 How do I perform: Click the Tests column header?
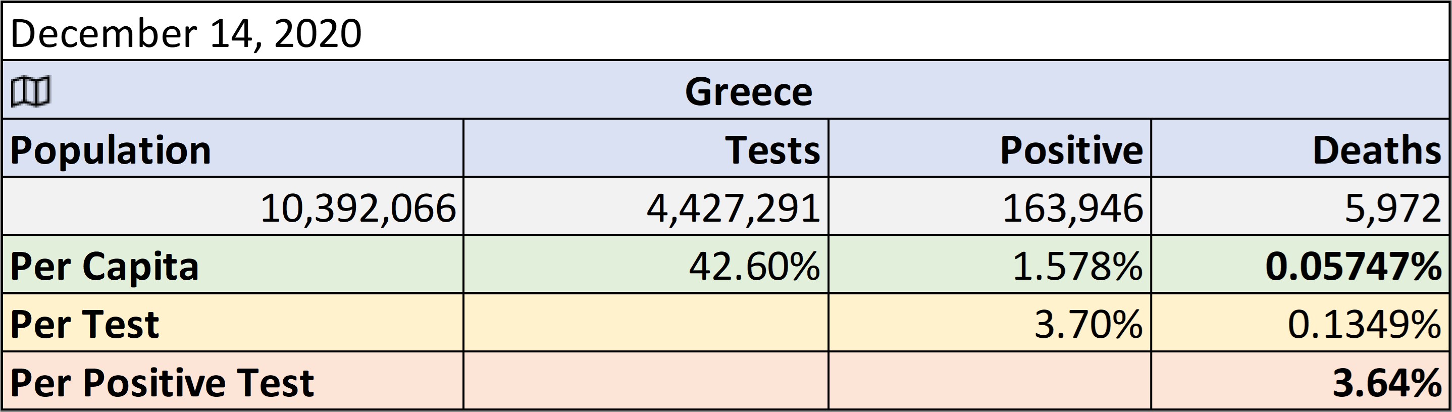click(646, 148)
